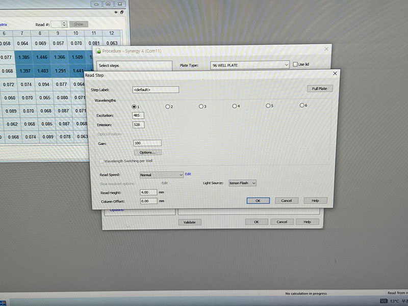Enable the Use lid checkbox
The width and height of the screenshot is (408, 306).
click(x=295, y=65)
